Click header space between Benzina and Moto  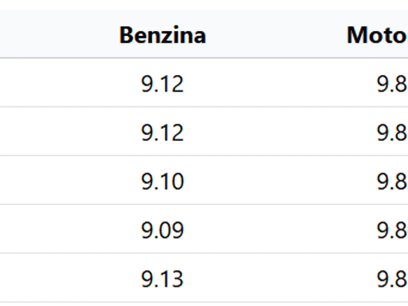(x=275, y=35)
